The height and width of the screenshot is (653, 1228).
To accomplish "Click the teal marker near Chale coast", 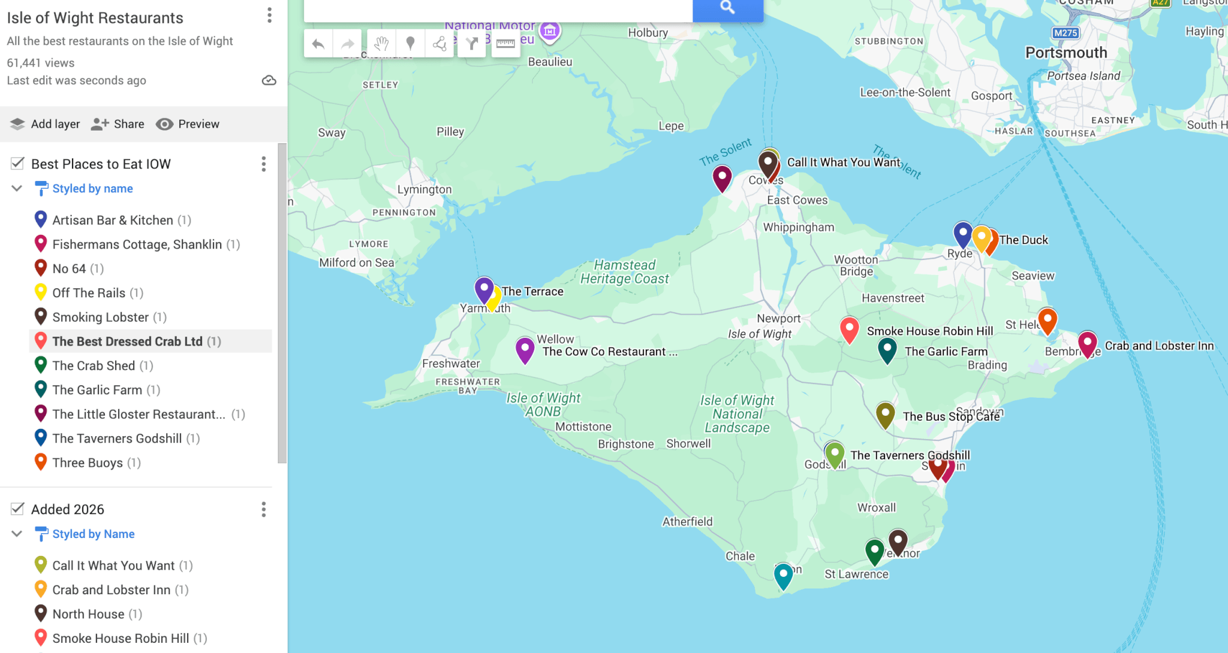I will pos(783,576).
